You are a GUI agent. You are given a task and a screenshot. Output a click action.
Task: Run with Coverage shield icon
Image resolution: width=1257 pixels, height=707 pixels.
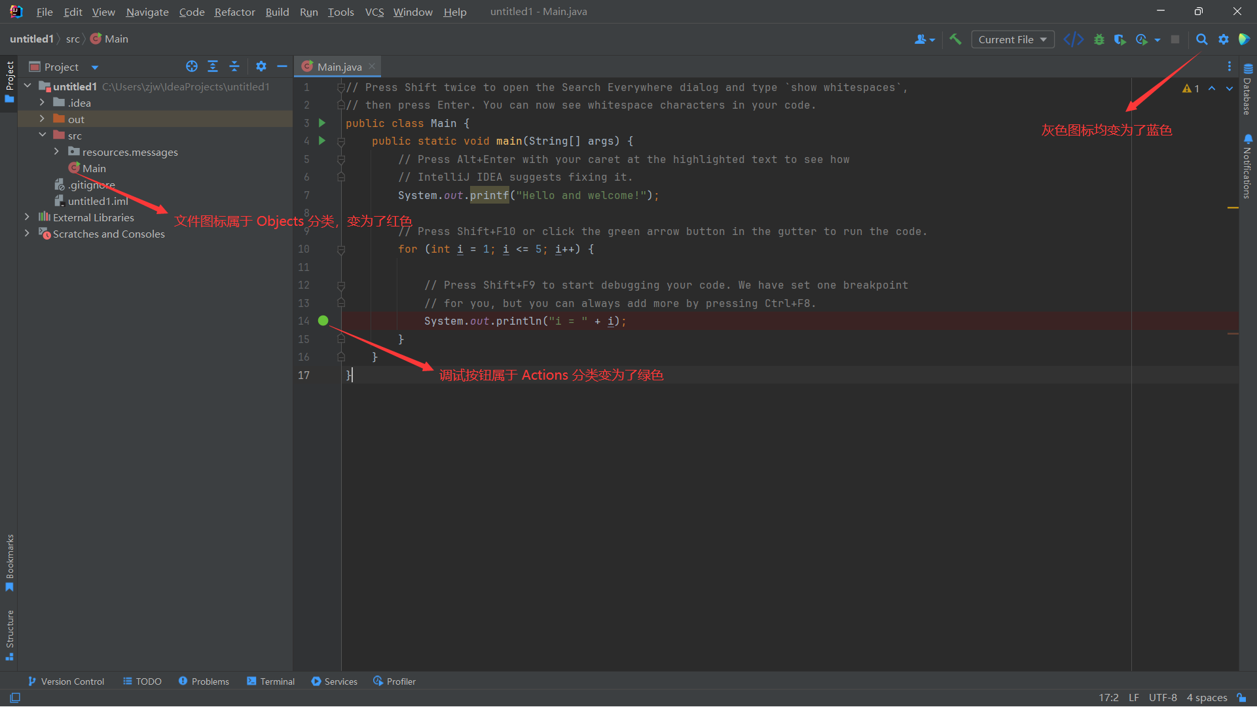coord(1120,39)
